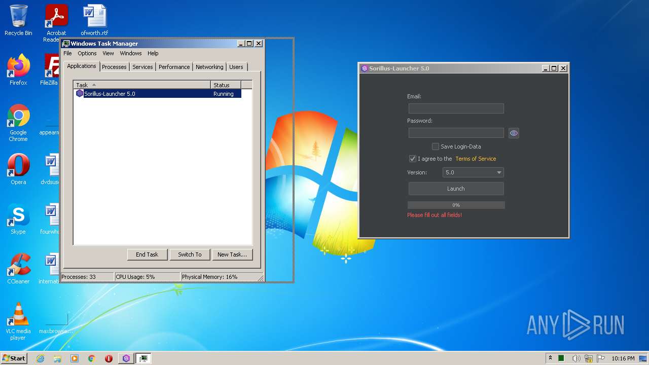Select the Recycle Bin desktop icon
This screenshot has height=365, width=649.
point(18,20)
